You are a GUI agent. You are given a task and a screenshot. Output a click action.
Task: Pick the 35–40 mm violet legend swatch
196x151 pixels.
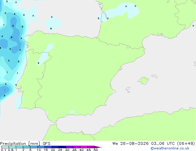coord(77,147)
